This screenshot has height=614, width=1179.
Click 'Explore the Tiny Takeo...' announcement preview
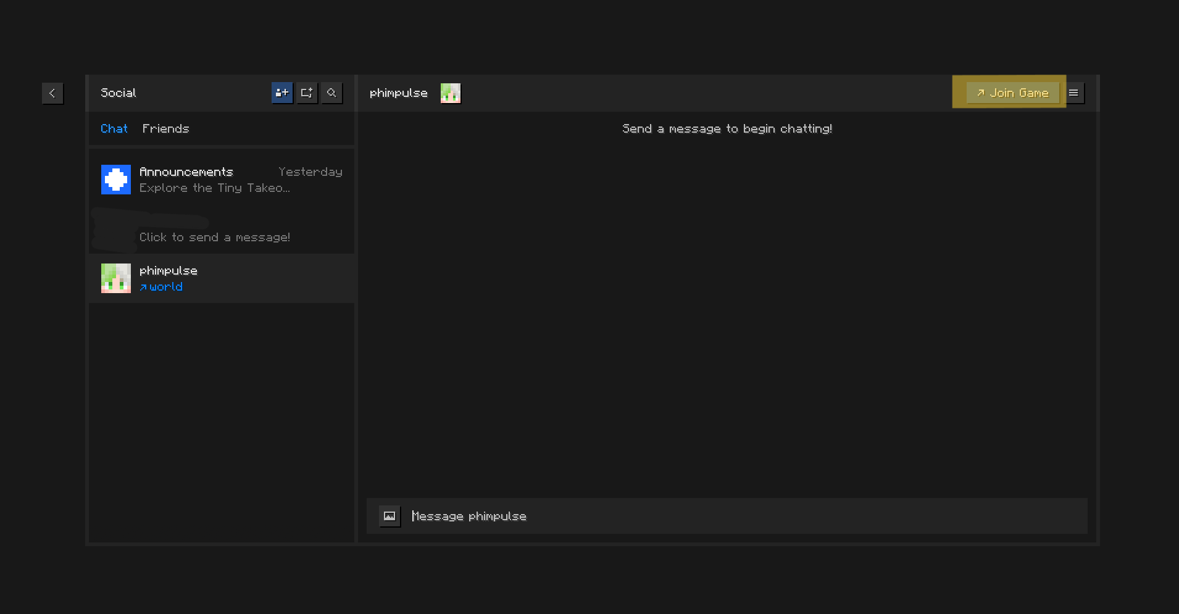[214, 188]
